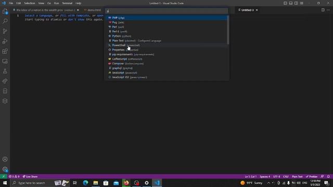333x187 pixels.
Task: Choose PHP from the language list
Action: pyautogui.click(x=166, y=18)
